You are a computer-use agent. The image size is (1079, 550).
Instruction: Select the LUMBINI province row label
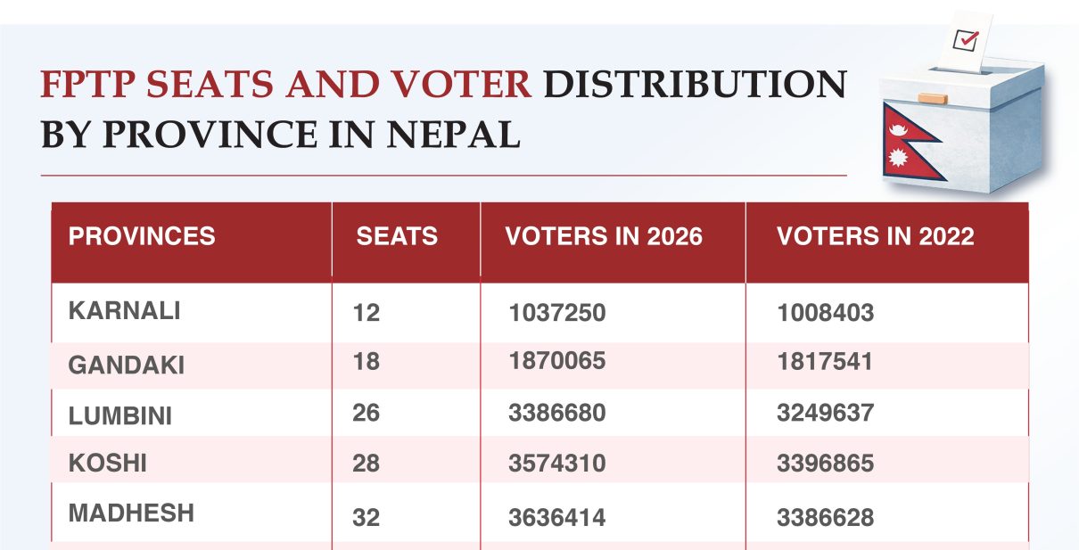[x=120, y=415]
